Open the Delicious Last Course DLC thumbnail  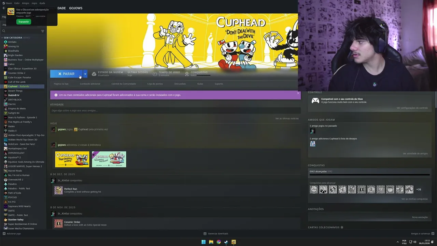point(109,159)
